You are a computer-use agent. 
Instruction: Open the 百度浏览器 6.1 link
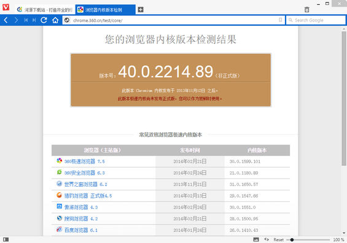[x=81, y=230]
